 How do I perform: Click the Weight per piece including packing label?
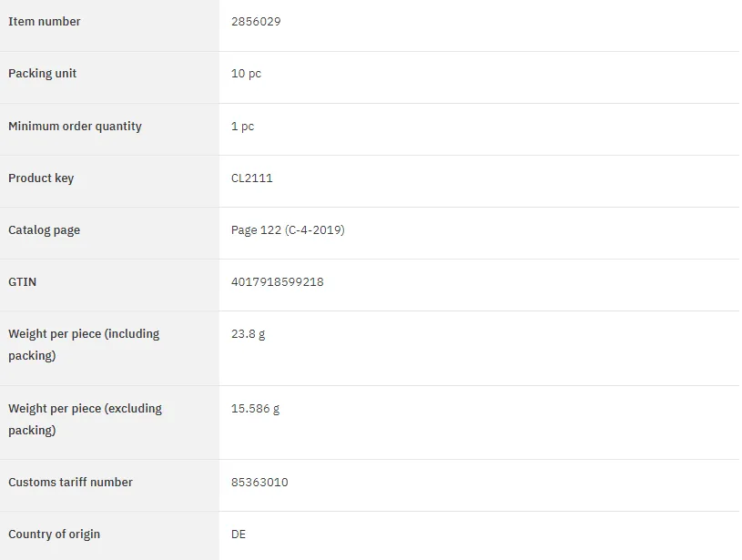coord(84,344)
